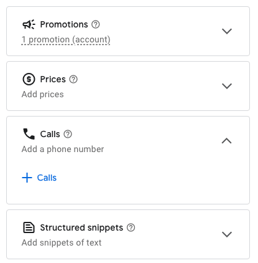Expand the Structured snippets chevron
The height and width of the screenshot is (263, 258).
click(227, 234)
